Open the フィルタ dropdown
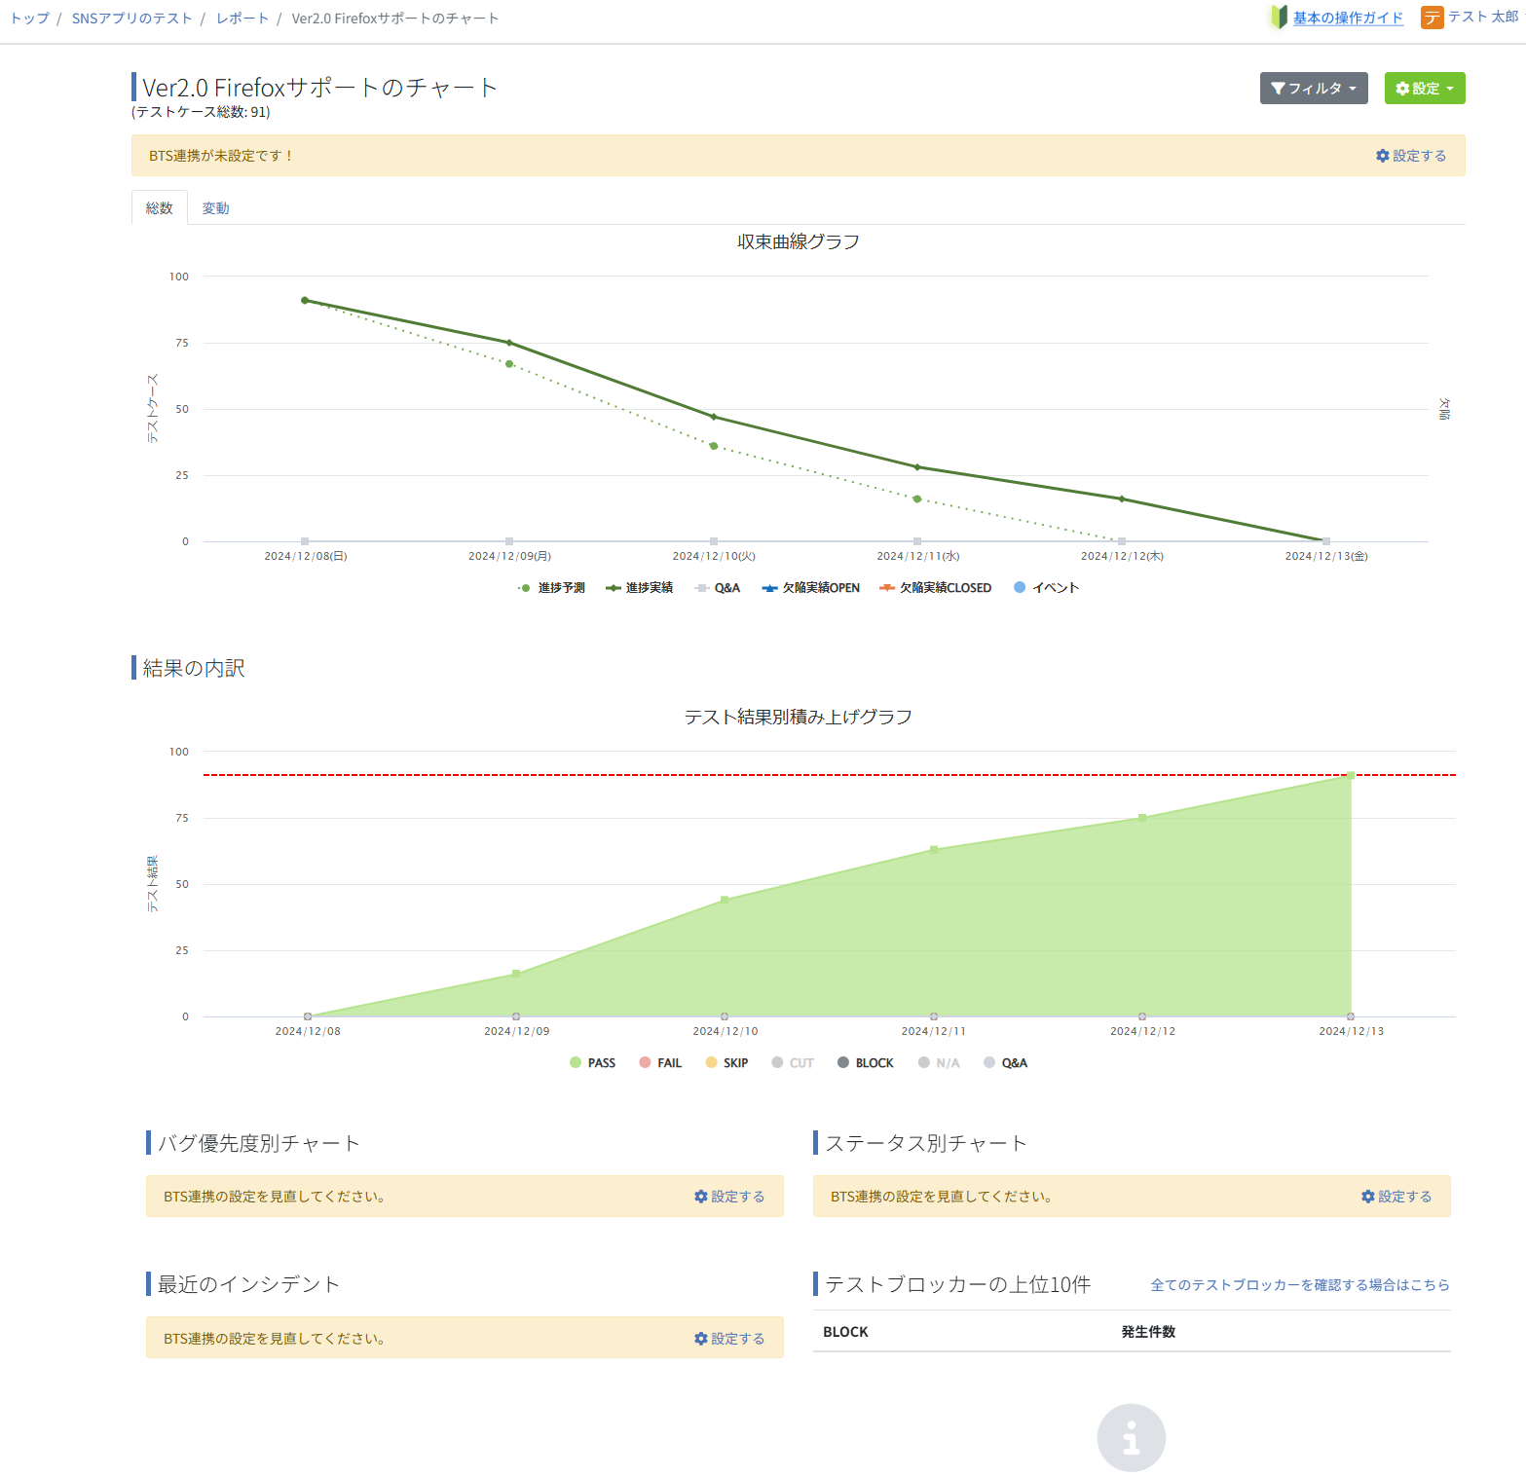This screenshot has height=1477, width=1526. pyautogui.click(x=1314, y=89)
